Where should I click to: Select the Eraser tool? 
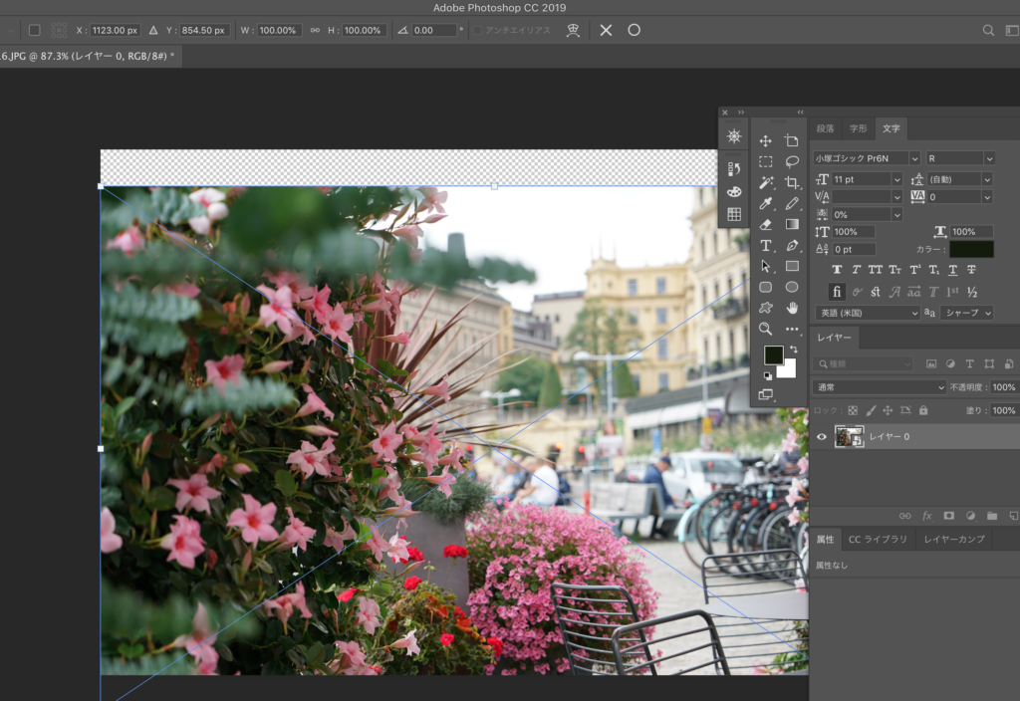(766, 225)
